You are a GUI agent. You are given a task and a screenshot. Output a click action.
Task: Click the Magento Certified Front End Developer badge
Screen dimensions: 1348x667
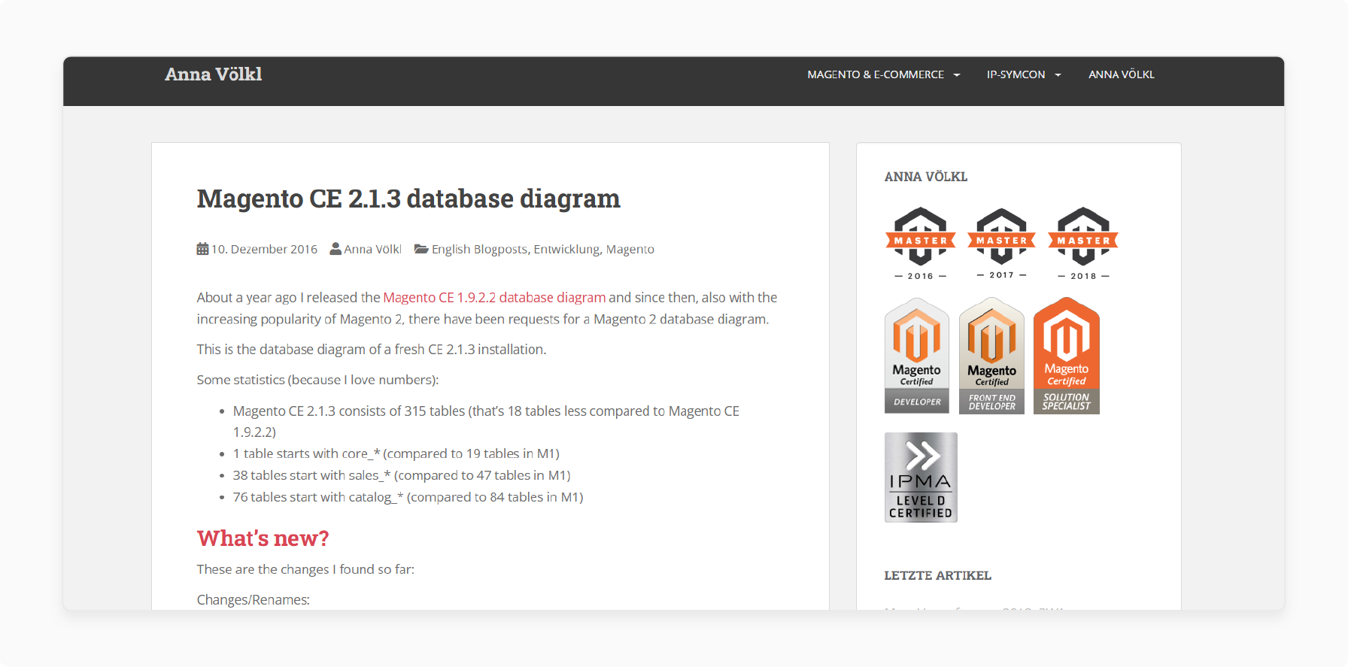[x=991, y=356]
